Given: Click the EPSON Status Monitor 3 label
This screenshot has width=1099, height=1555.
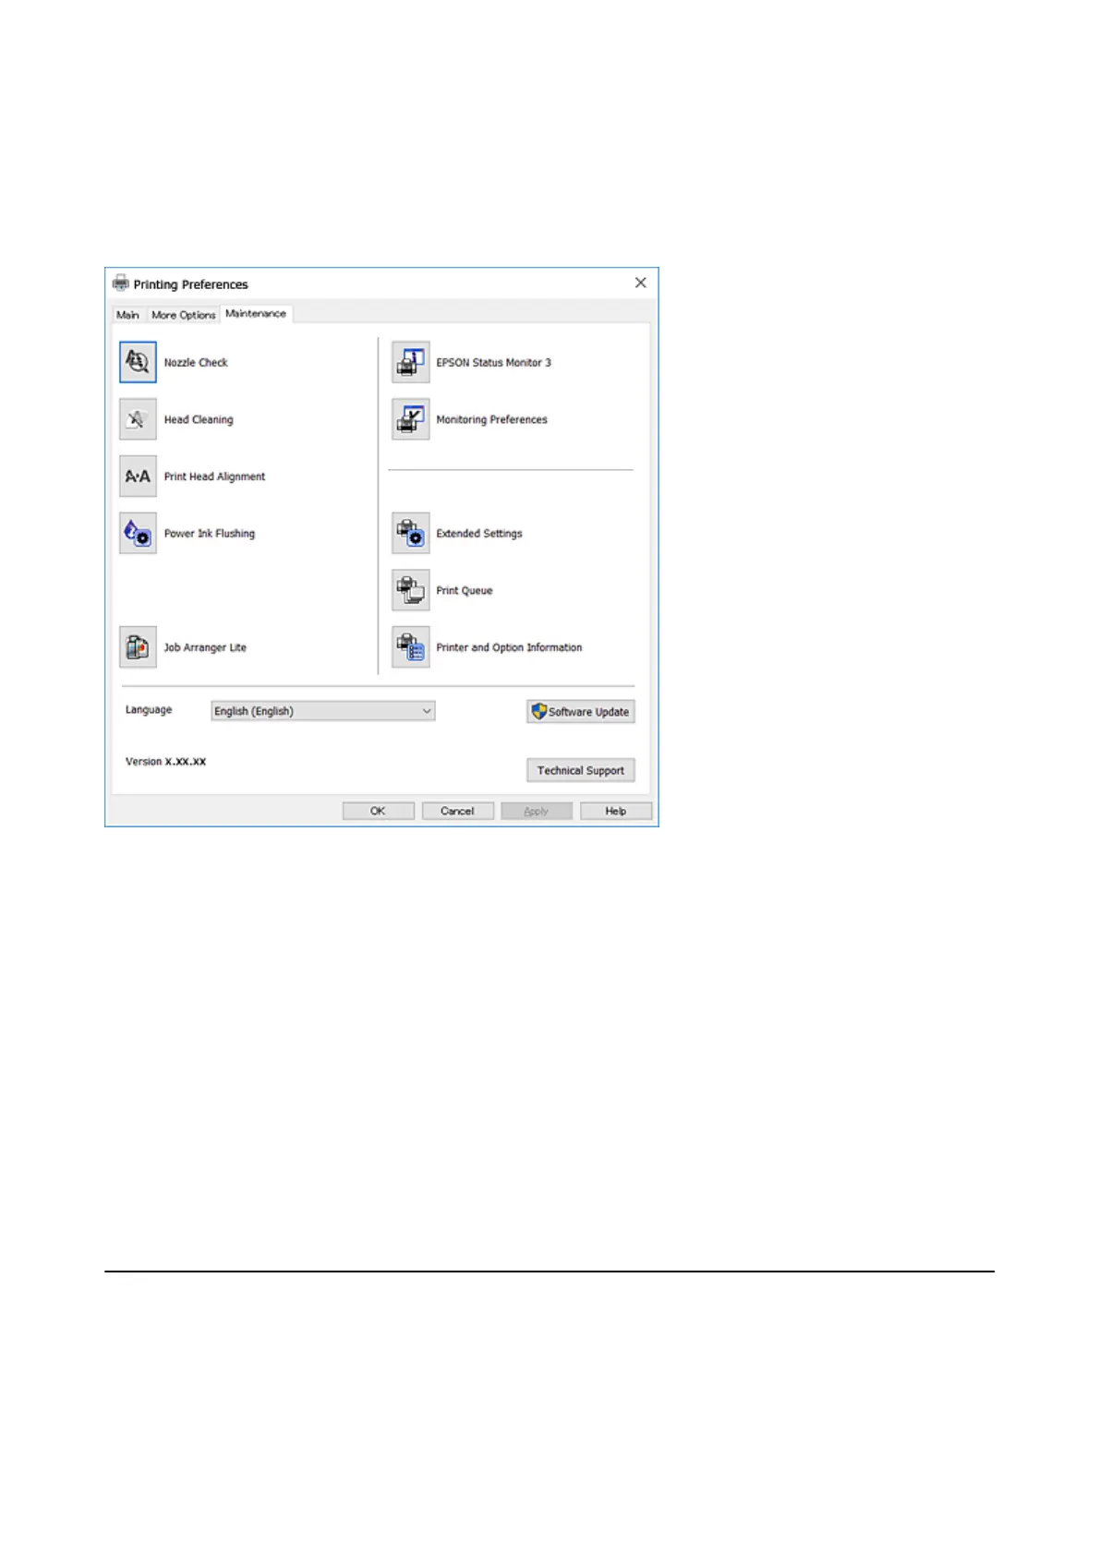Looking at the screenshot, I should (x=493, y=363).
